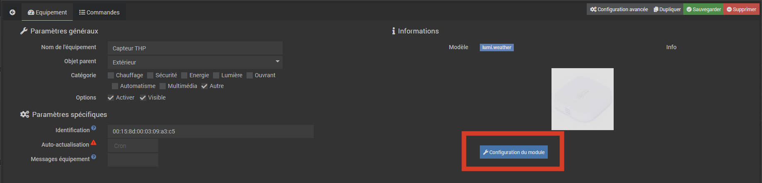Click the sensor device thumbnail image
Image resolution: width=762 pixels, height=183 pixels.
pos(582,99)
